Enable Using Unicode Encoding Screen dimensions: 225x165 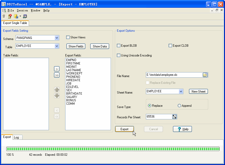pyautogui.click(x=118, y=55)
